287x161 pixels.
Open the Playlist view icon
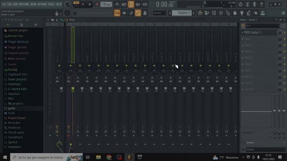200,13
